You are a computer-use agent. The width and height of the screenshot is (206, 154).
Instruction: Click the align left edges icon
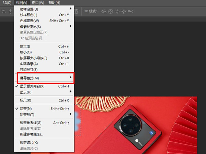[3, 11]
